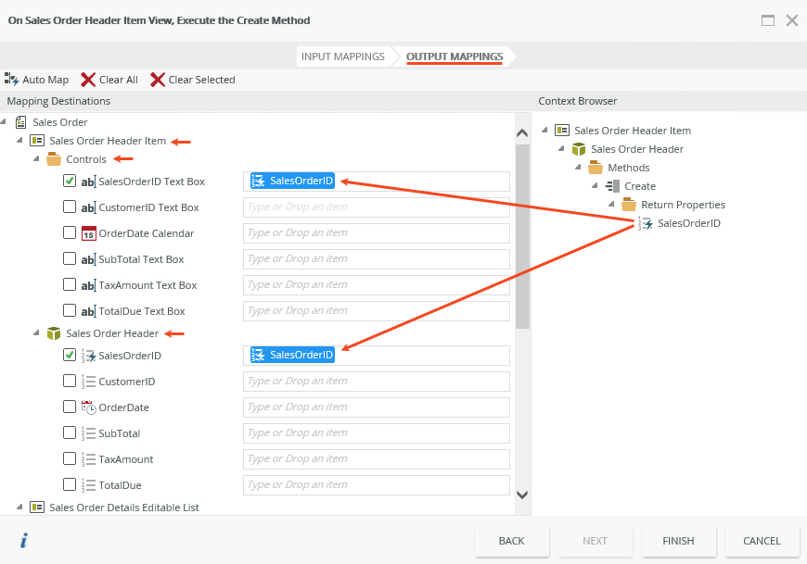Click the SubTotal Text Box input field
This screenshot has height=564, width=807.
(x=377, y=259)
